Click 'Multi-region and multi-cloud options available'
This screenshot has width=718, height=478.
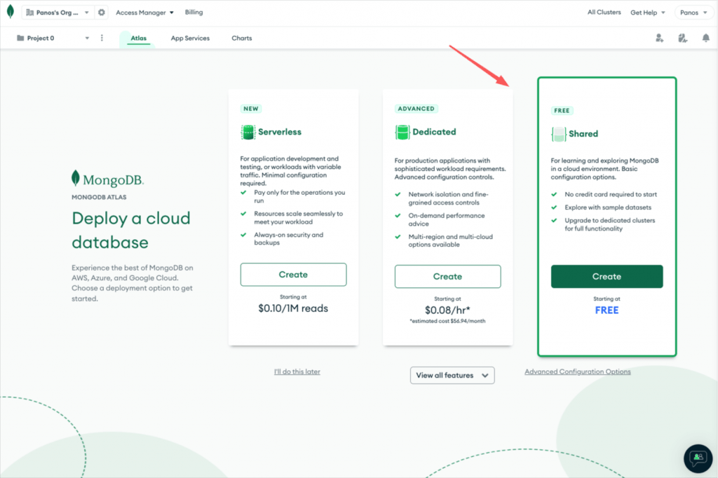[451, 240]
